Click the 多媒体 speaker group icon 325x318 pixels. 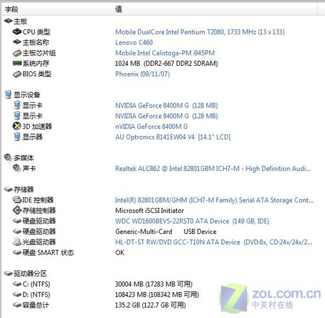(x=8, y=158)
